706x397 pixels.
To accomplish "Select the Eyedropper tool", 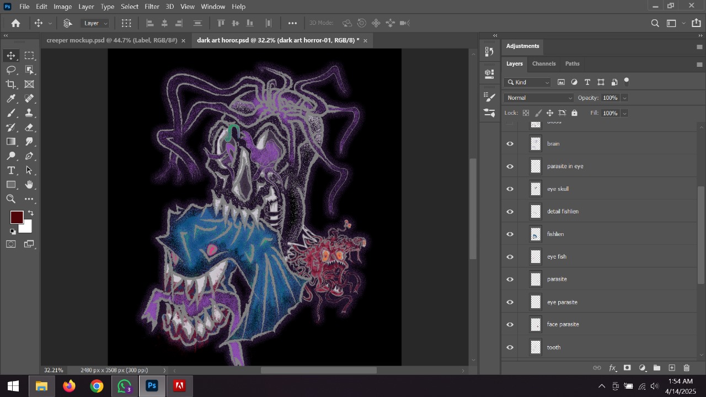I will pyautogui.click(x=11, y=99).
